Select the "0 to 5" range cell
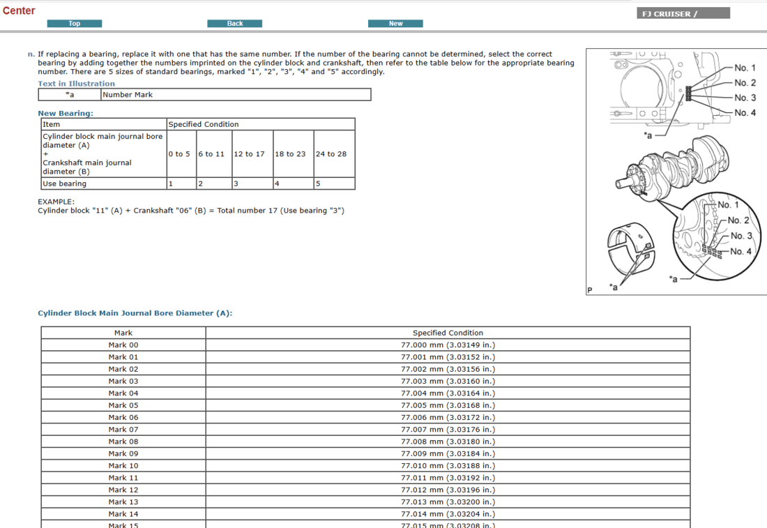This screenshot has width=767, height=528. pyautogui.click(x=179, y=154)
